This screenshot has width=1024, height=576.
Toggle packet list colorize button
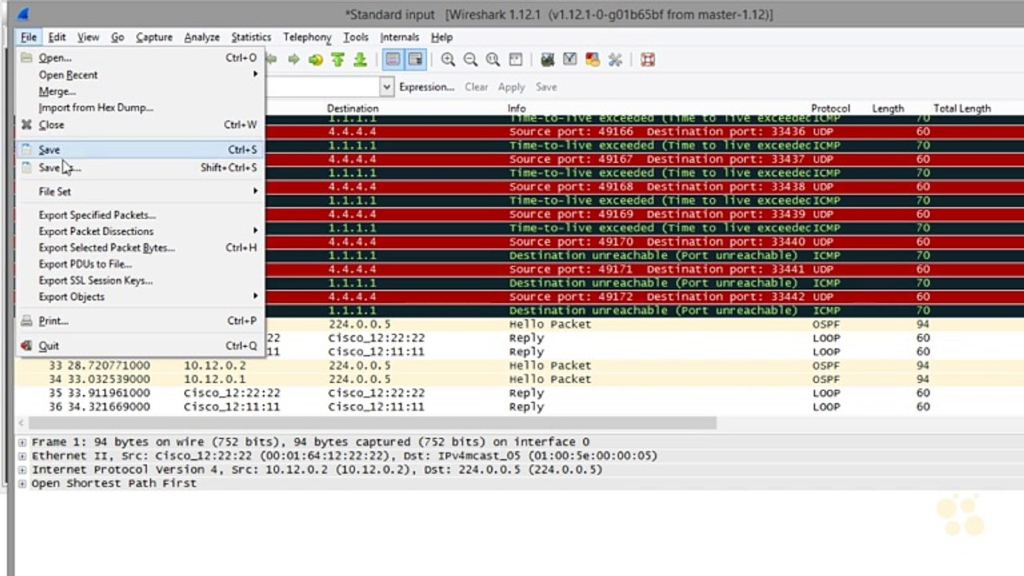coord(393,60)
